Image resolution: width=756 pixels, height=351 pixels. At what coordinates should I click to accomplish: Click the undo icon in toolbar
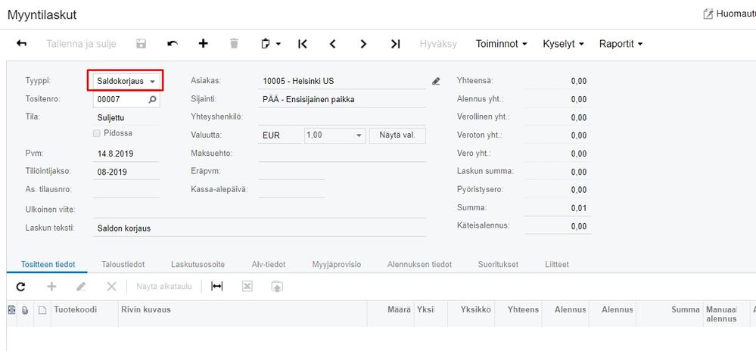click(x=173, y=44)
